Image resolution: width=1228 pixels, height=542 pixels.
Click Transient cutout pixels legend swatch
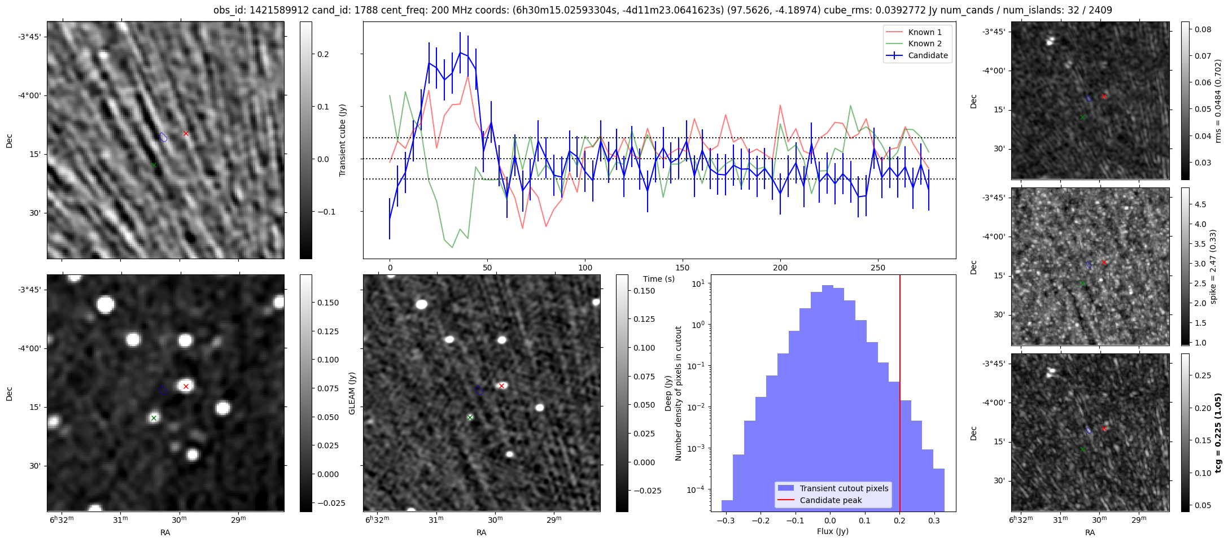pyautogui.click(x=785, y=488)
